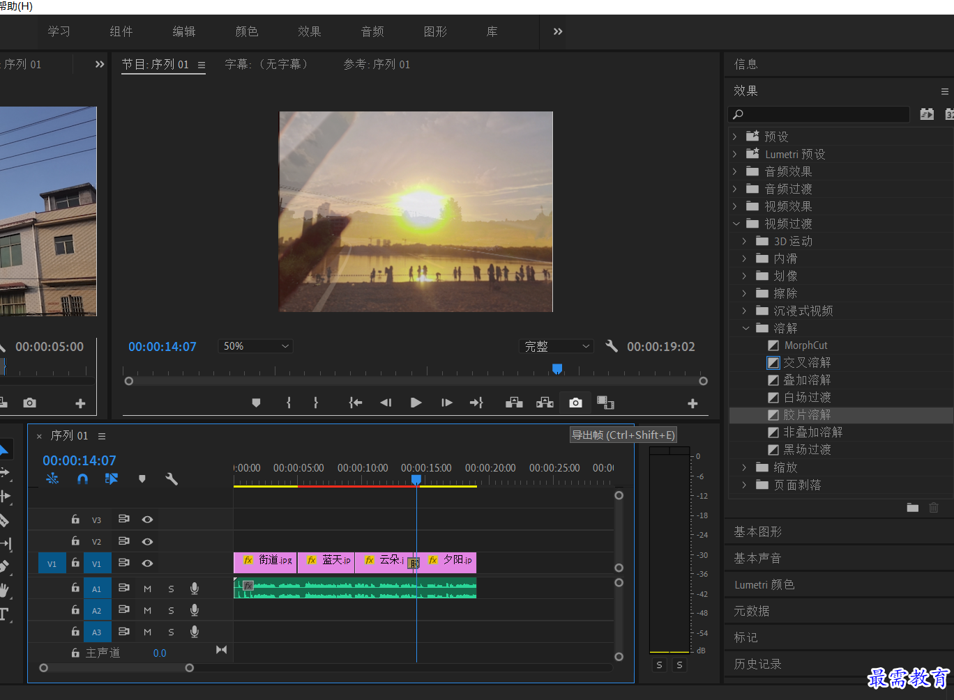Select the Hand tool
Viewport: 954px width, 700px height.
(x=4, y=590)
